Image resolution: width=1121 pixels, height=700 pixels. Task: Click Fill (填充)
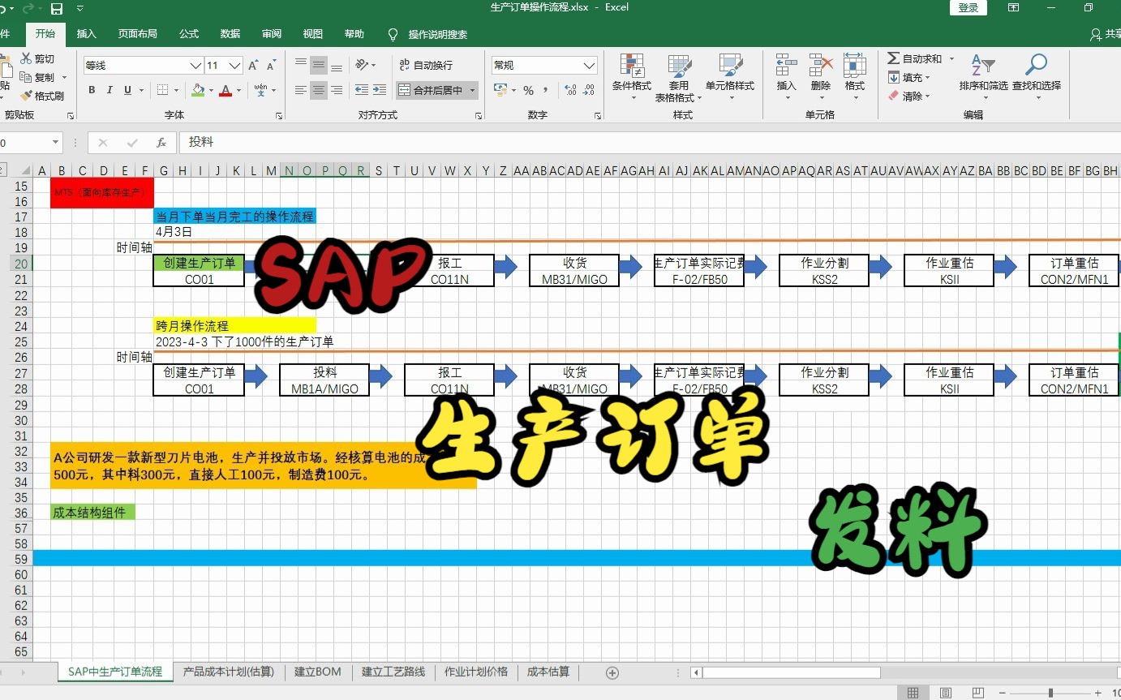[905, 77]
